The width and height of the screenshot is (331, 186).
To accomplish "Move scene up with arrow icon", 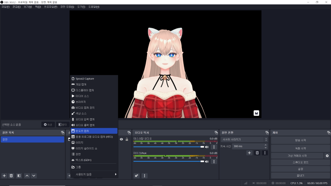I will tap(27, 176).
